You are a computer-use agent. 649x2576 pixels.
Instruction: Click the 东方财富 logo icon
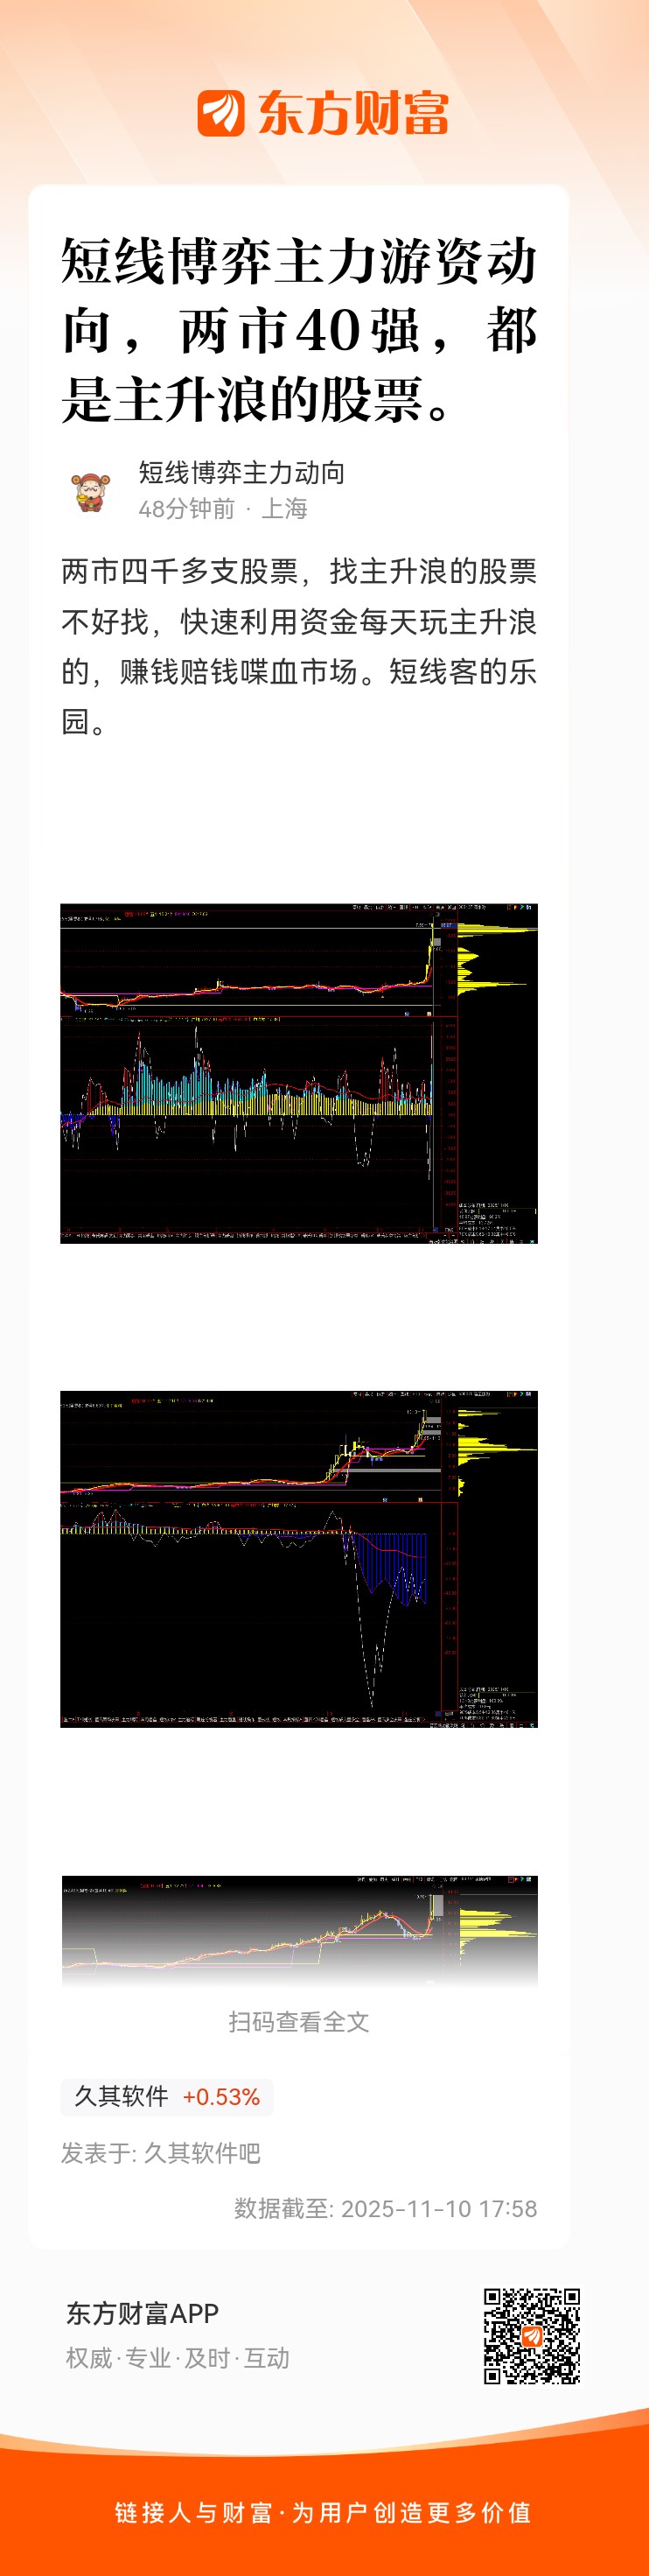[x=221, y=113]
